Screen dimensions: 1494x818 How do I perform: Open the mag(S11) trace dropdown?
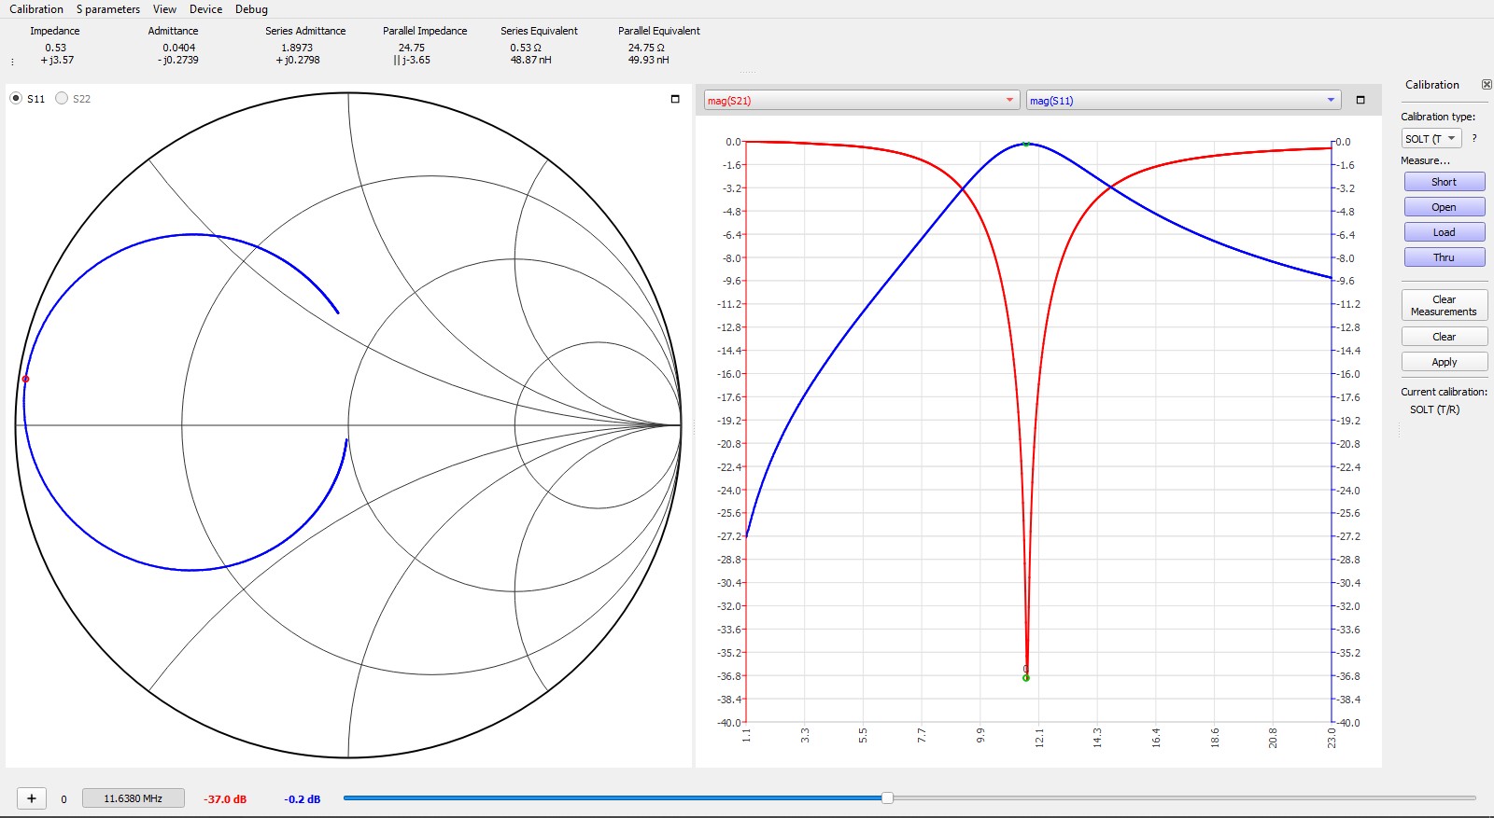(x=1183, y=100)
